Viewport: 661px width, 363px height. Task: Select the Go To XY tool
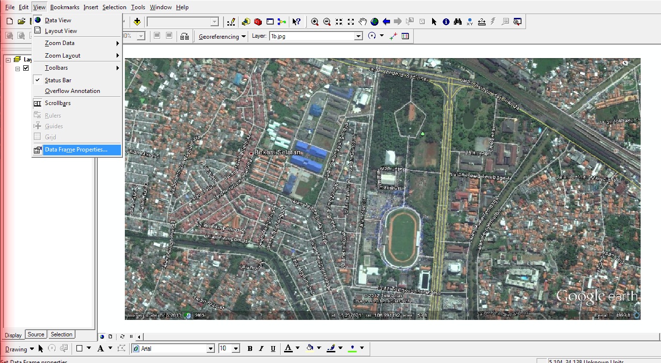468,21
